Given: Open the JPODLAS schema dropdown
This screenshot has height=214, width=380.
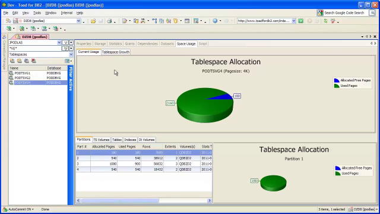Looking at the screenshot, I should click(x=59, y=42).
